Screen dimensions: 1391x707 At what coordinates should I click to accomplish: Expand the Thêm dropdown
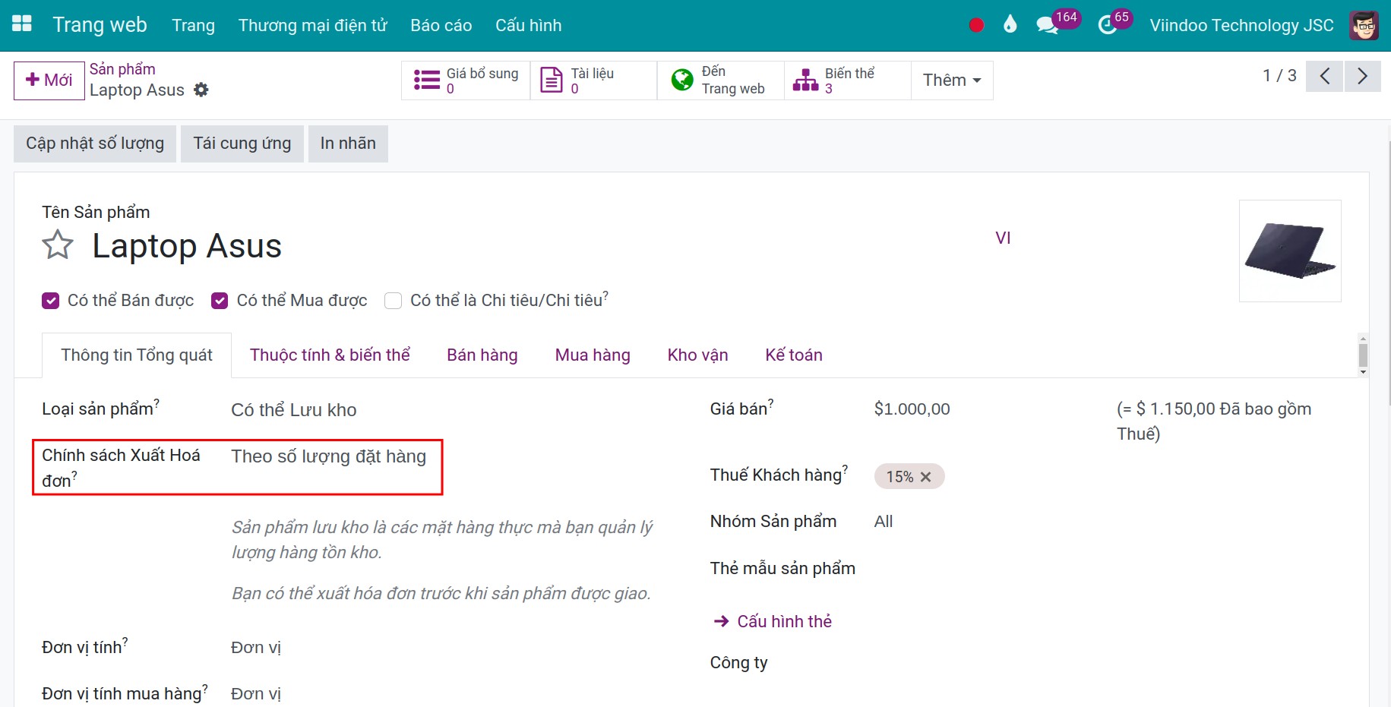(x=952, y=80)
